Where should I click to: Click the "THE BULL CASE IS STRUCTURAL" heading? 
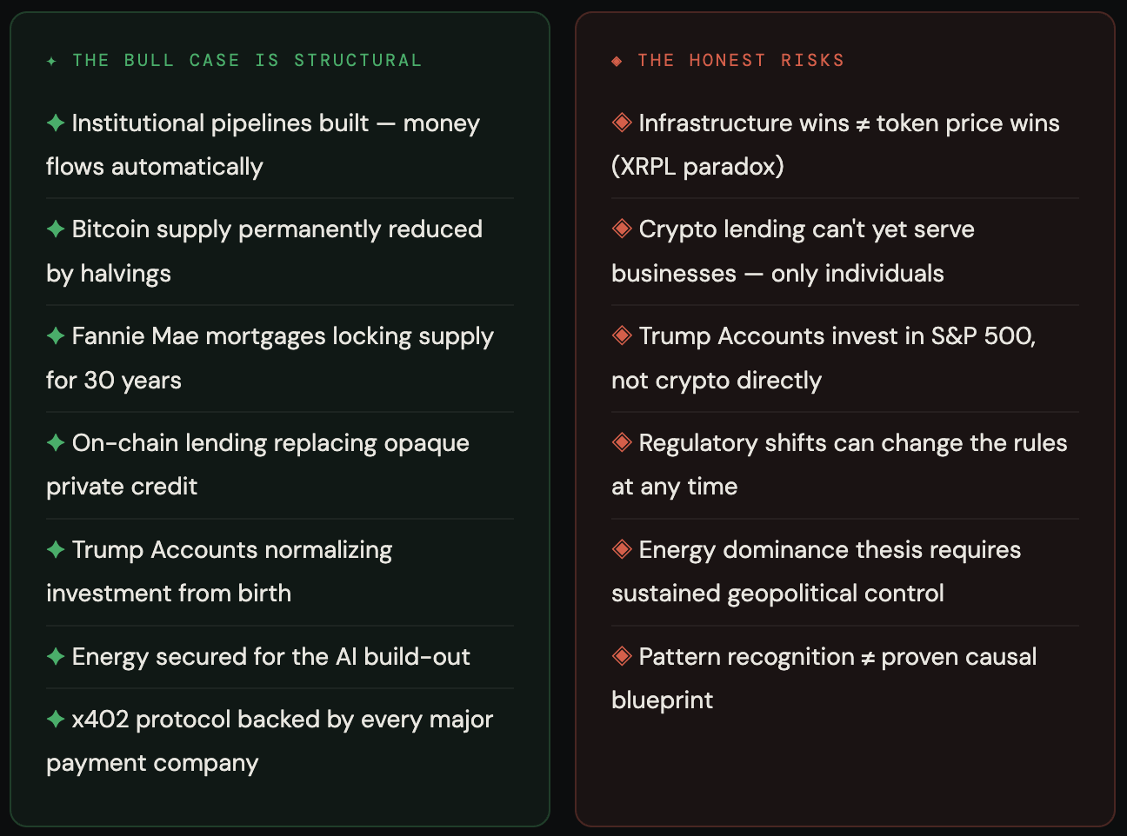(x=247, y=60)
